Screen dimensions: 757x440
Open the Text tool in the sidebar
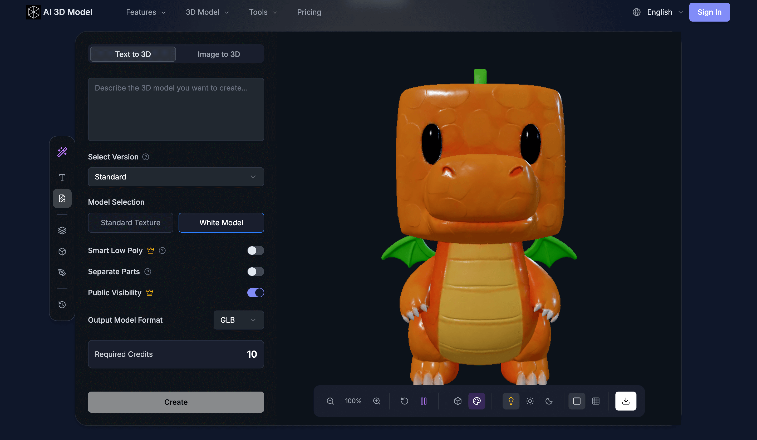(62, 177)
